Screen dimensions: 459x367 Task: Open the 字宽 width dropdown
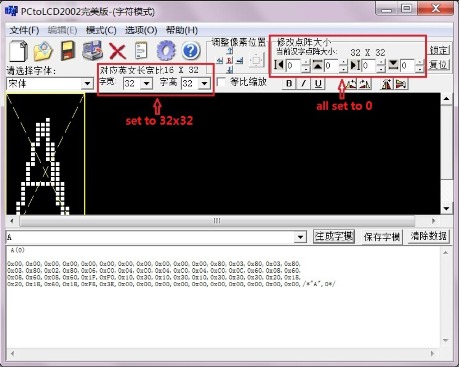tap(147, 84)
